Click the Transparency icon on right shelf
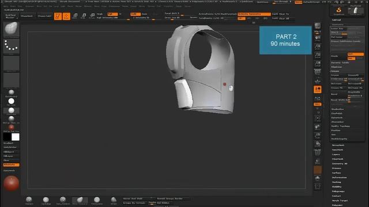Screen dimensions: 369x207 pos(318,162)
